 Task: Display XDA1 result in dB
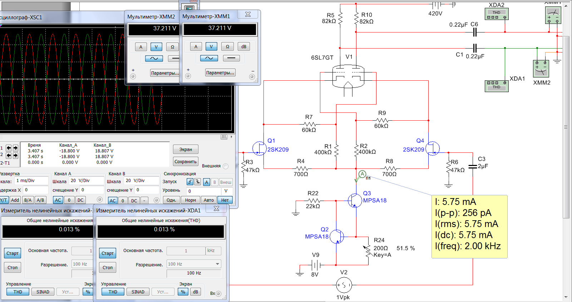pyautogui.click(x=196, y=292)
